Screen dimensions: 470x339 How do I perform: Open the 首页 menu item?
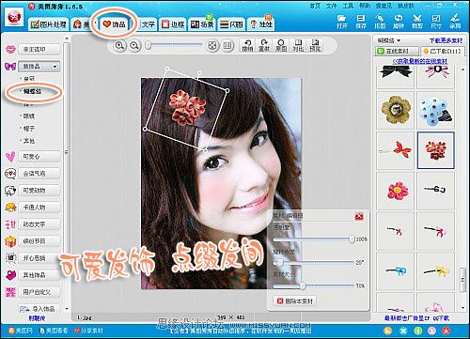(x=315, y=6)
